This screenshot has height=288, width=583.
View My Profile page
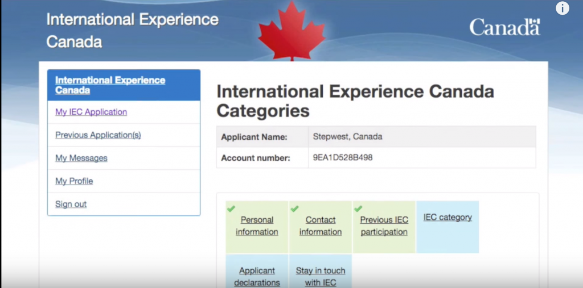click(74, 181)
